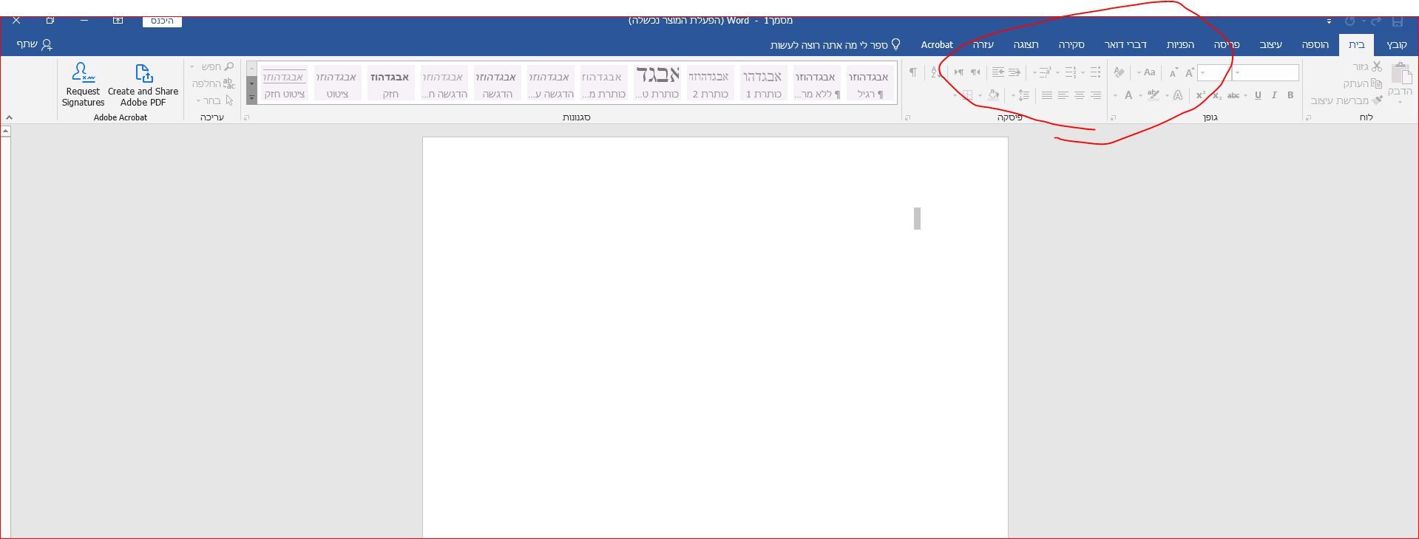Click the text effects outlined A icon
This screenshot has height=539, width=1419.
[1177, 95]
